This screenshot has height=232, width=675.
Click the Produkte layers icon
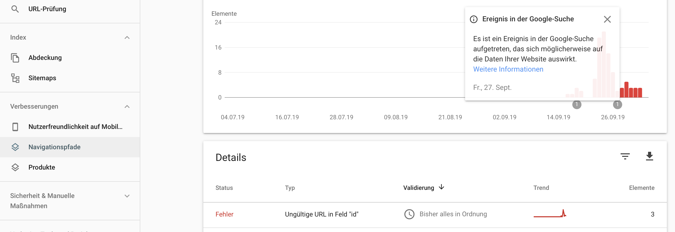[15, 167]
